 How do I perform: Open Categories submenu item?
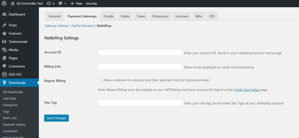(10, 105)
